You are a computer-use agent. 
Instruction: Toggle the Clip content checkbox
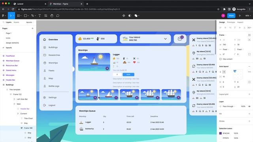coord(221,59)
